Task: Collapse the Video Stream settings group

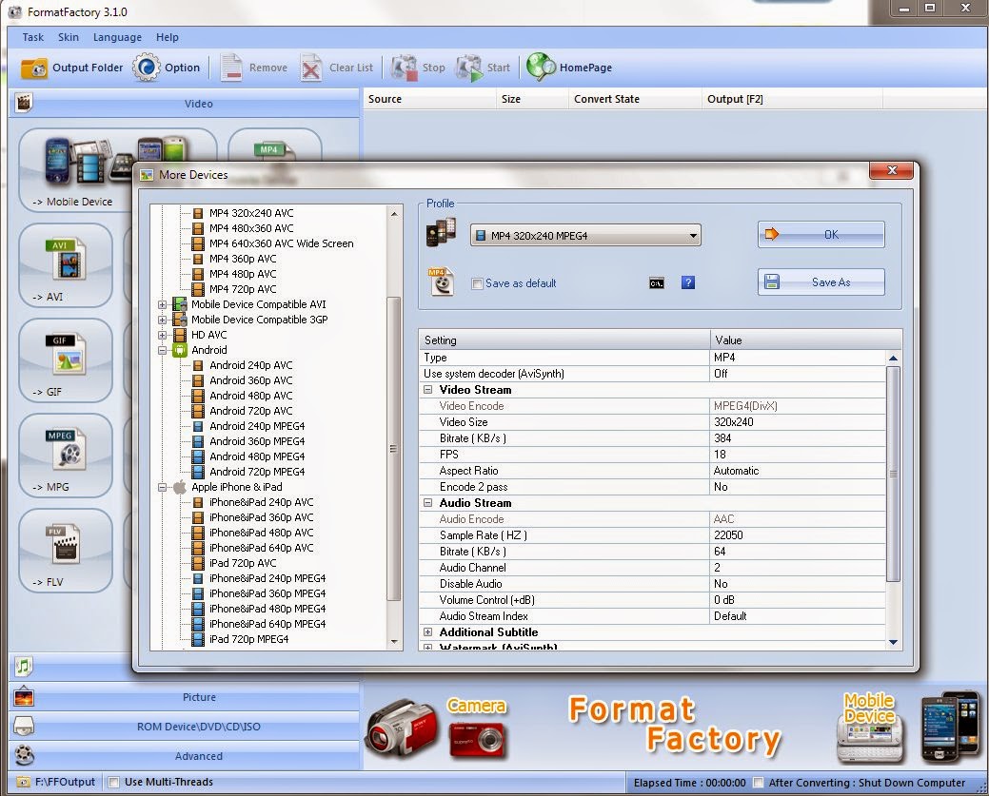Action: click(427, 390)
